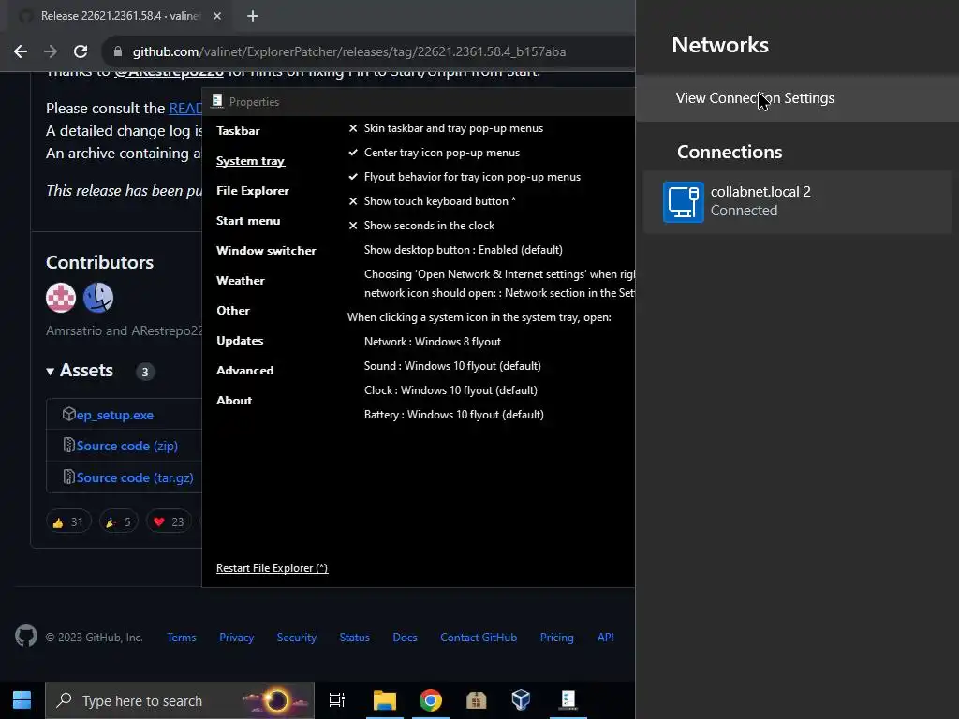
Task: Select the About section
Action: coord(233,401)
